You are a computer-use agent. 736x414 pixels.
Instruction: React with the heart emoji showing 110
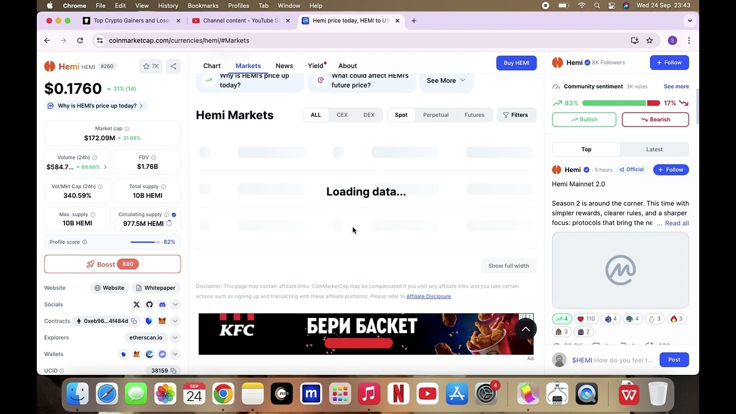(x=586, y=319)
